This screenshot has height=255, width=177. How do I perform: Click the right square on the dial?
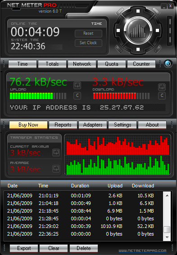click(157, 31)
